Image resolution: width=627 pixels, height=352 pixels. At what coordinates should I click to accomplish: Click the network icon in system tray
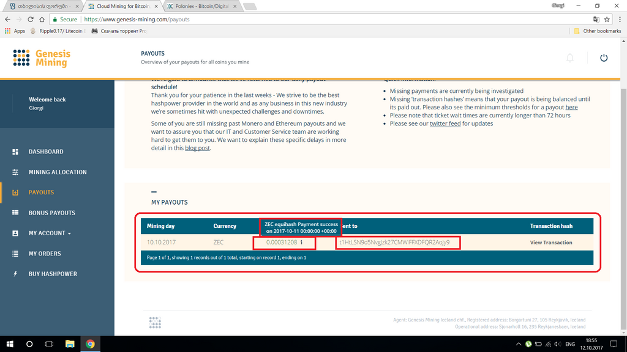tap(548, 344)
